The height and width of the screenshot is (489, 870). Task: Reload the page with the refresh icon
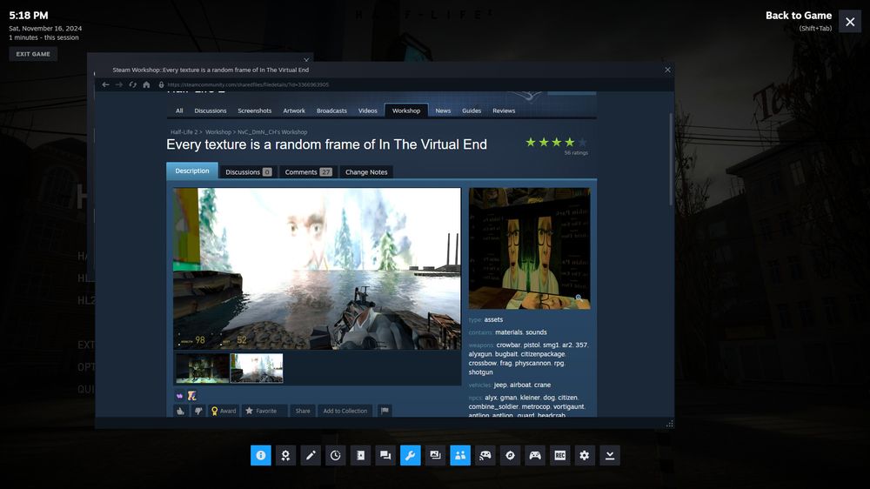pyautogui.click(x=132, y=84)
